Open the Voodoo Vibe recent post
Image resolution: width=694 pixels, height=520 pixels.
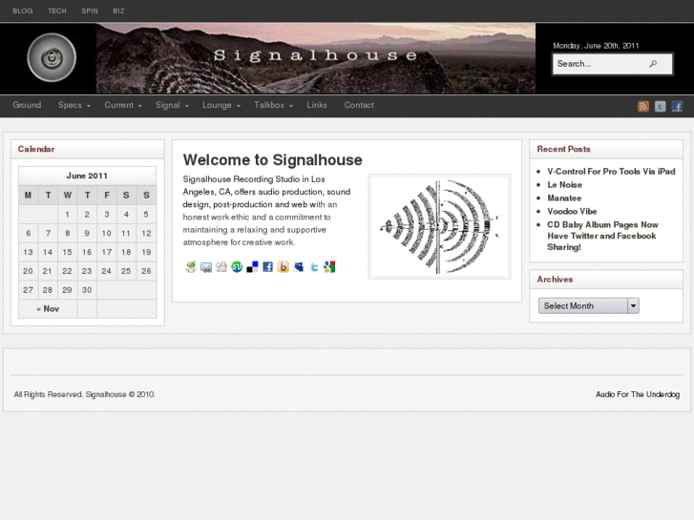tap(572, 211)
